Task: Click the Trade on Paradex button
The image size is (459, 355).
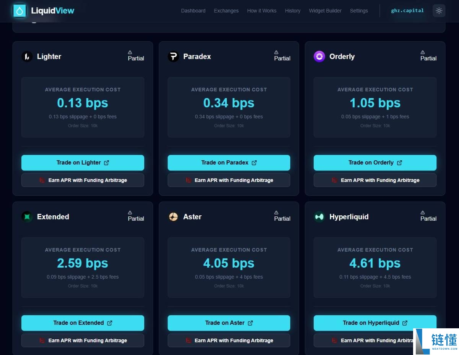Action: pyautogui.click(x=229, y=163)
